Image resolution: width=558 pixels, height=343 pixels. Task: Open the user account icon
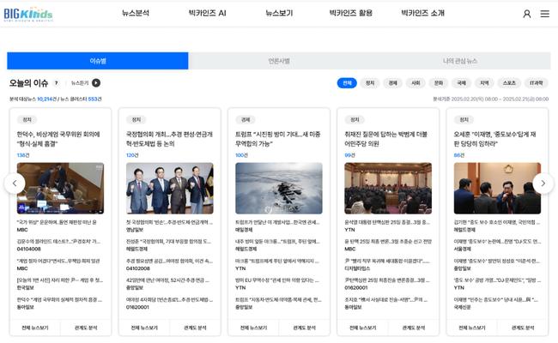[x=526, y=15]
